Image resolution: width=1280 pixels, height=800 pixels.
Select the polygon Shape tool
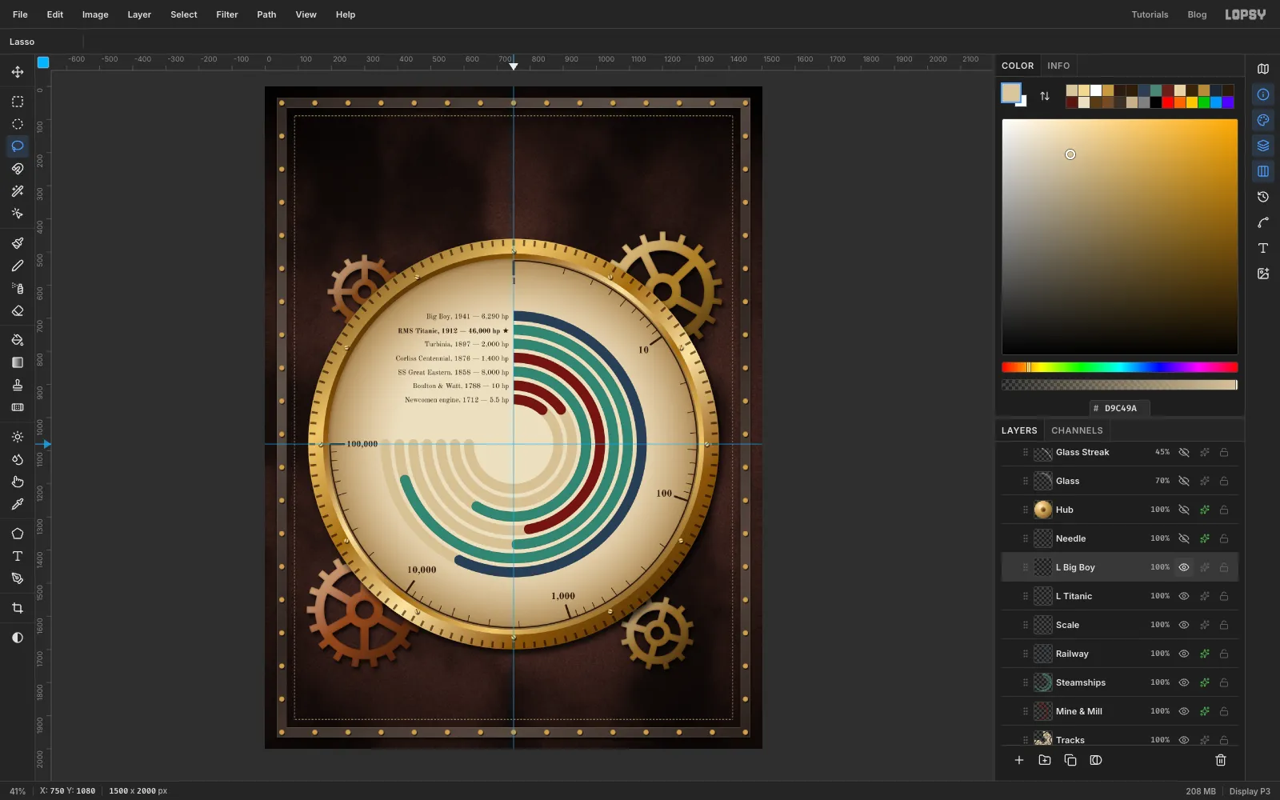coord(18,534)
